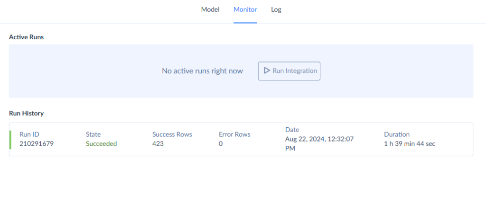
Task: Click the 'No active runs right now' message
Action: coord(202,71)
